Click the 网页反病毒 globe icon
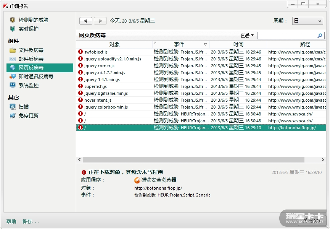Image resolution: width=330 pixels, height=229 pixels. coord(13,68)
